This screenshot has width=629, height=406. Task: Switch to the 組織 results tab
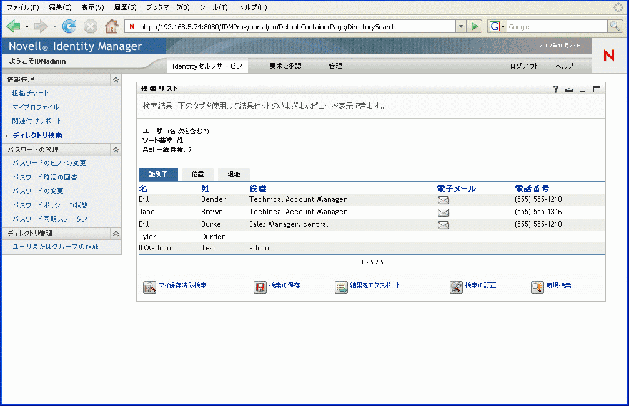tap(234, 174)
